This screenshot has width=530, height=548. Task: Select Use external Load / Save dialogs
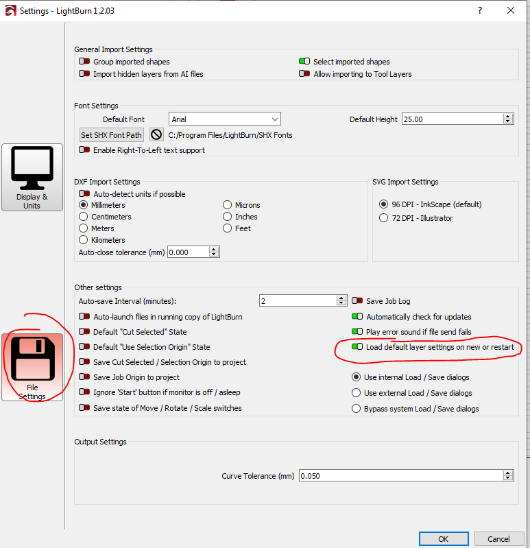click(356, 393)
